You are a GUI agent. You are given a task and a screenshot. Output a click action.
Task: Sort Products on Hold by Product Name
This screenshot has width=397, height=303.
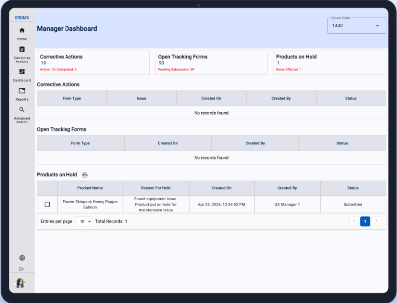click(90, 188)
